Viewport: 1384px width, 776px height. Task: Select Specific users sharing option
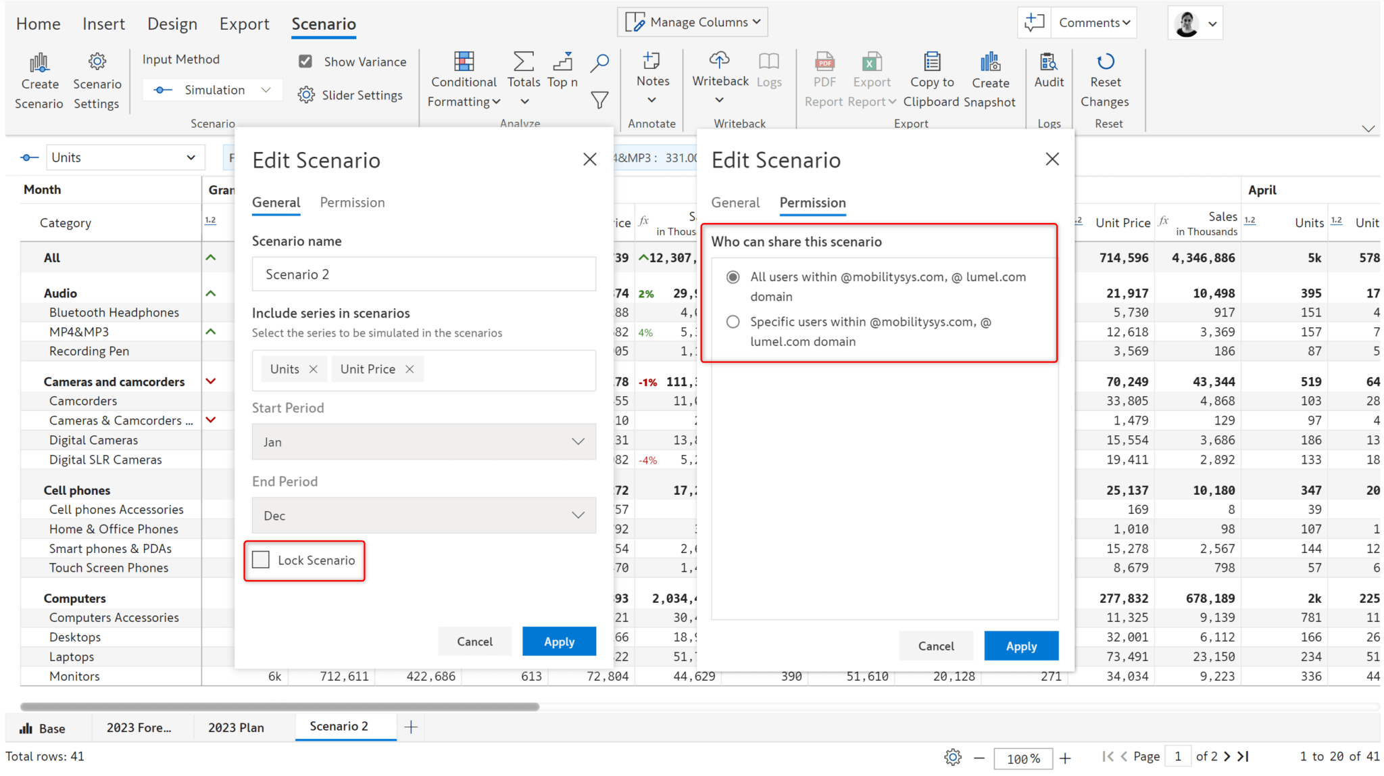tap(733, 322)
